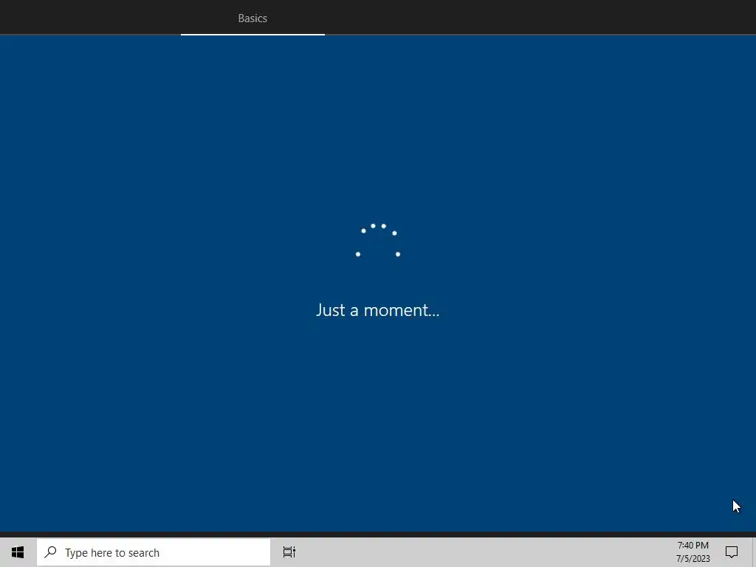
Task: Select the Basics tab
Action: [252, 18]
